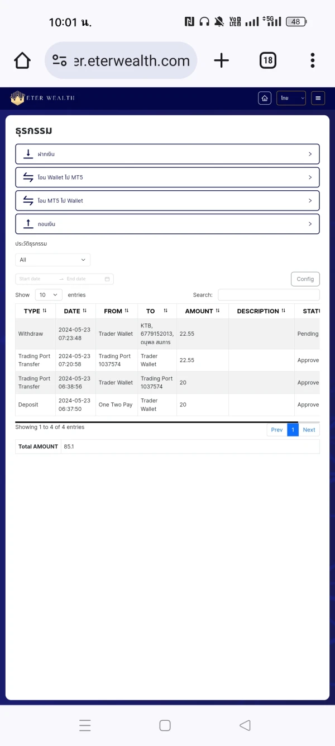Tap the eterwealth.com address bar
Viewport: 335px width, 746px height.
pos(121,60)
